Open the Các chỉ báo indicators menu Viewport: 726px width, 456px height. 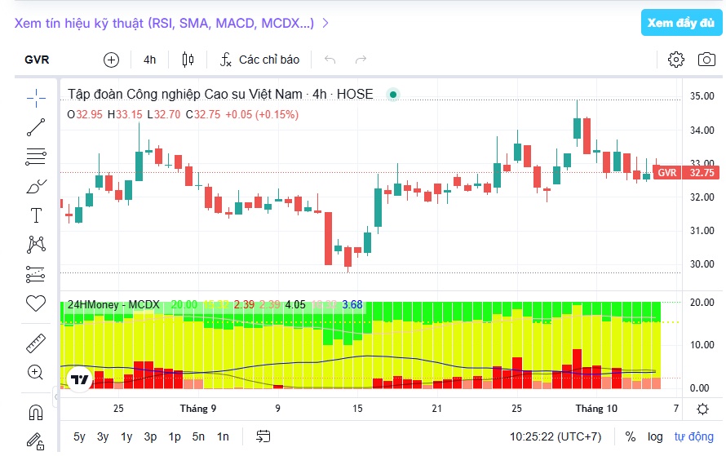(259, 60)
